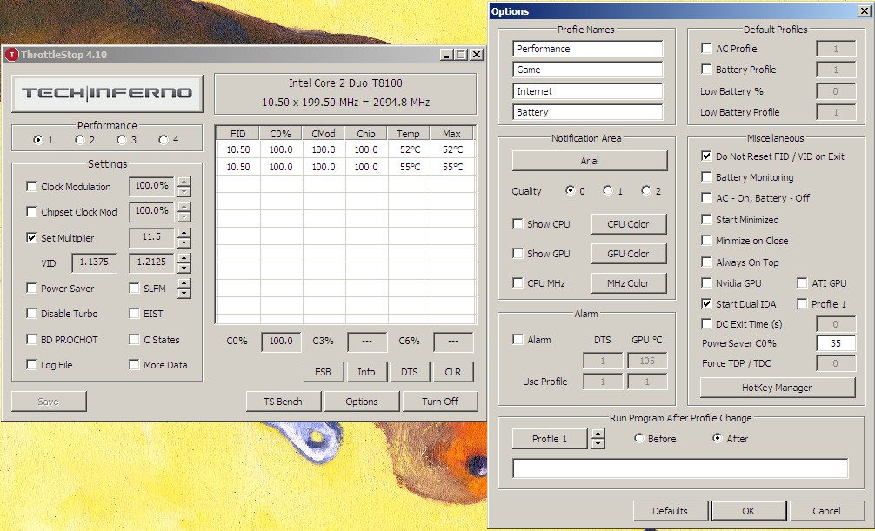Click OK in the Options dialog
The height and width of the screenshot is (531, 875).
pos(748,511)
